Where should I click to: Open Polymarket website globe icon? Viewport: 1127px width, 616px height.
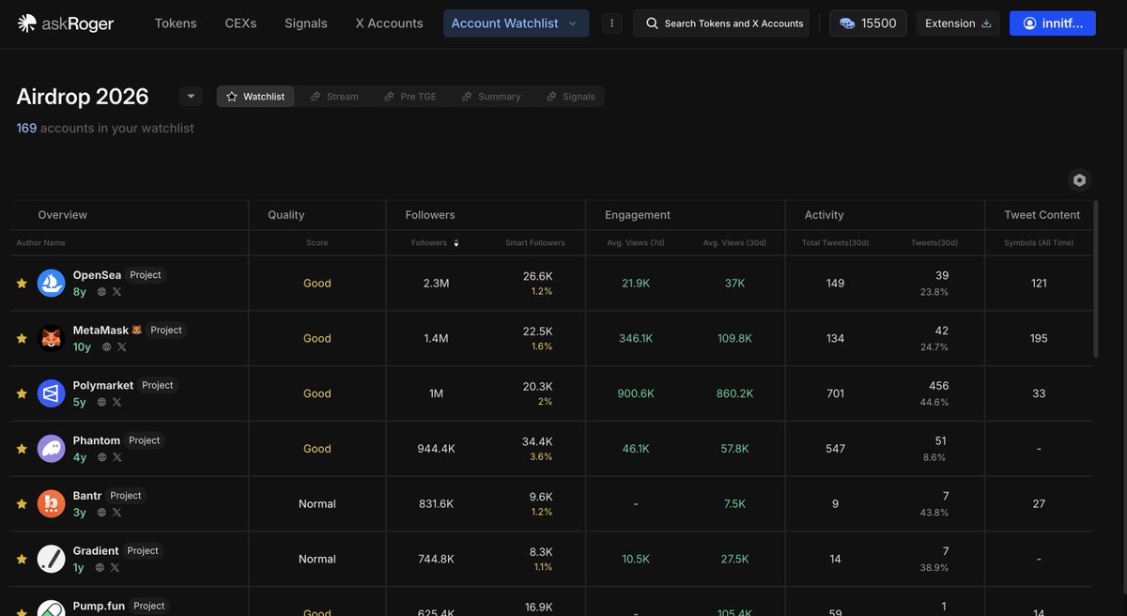tap(101, 402)
